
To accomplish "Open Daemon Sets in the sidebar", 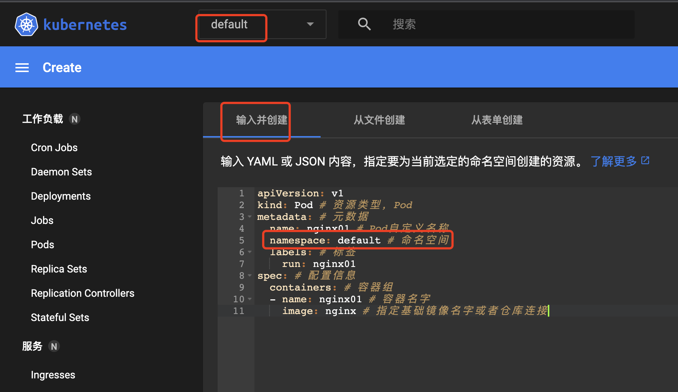I will pos(61,172).
